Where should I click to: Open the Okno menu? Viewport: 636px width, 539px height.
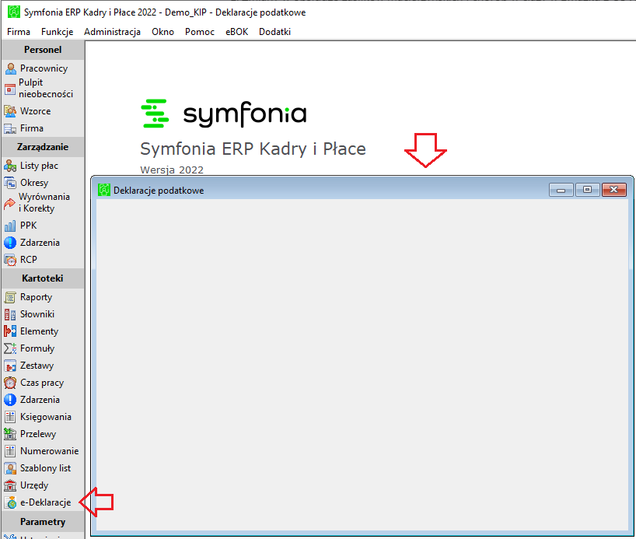point(163,32)
